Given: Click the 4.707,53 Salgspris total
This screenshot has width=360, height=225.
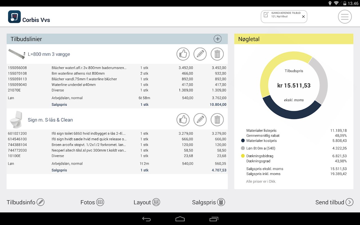Looking at the screenshot, I should pyautogui.click(x=219, y=170).
